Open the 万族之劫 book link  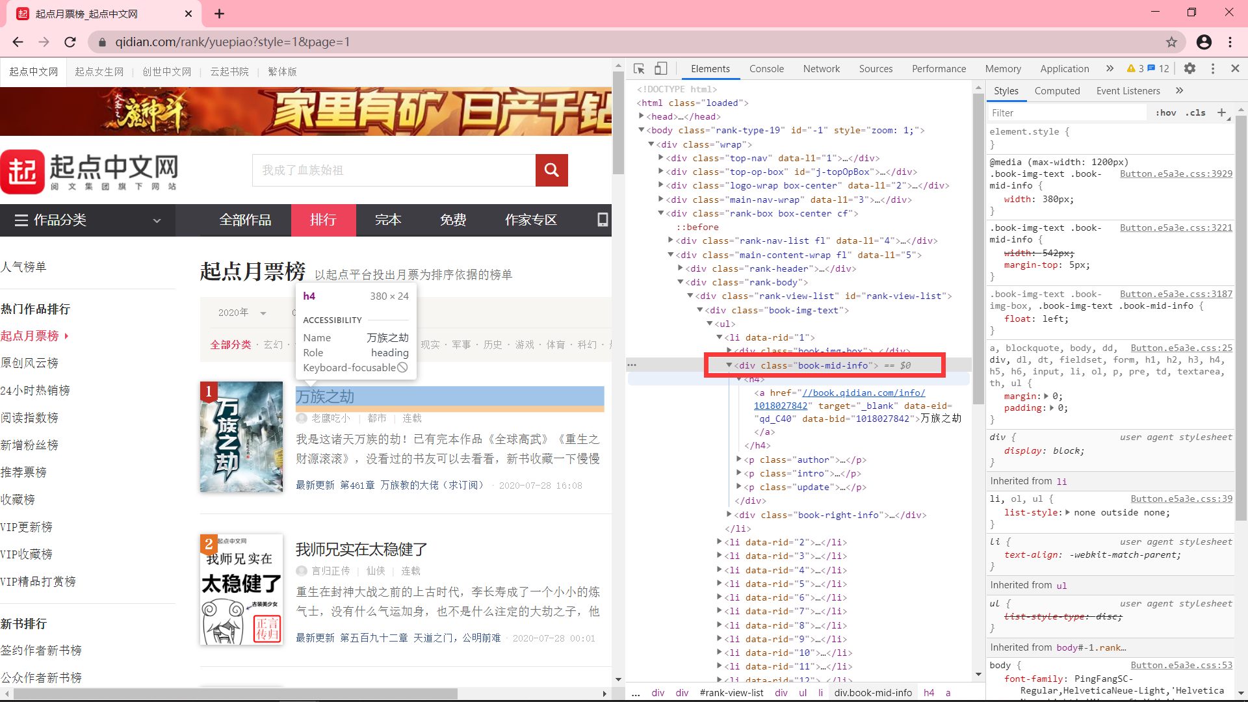pyautogui.click(x=325, y=396)
